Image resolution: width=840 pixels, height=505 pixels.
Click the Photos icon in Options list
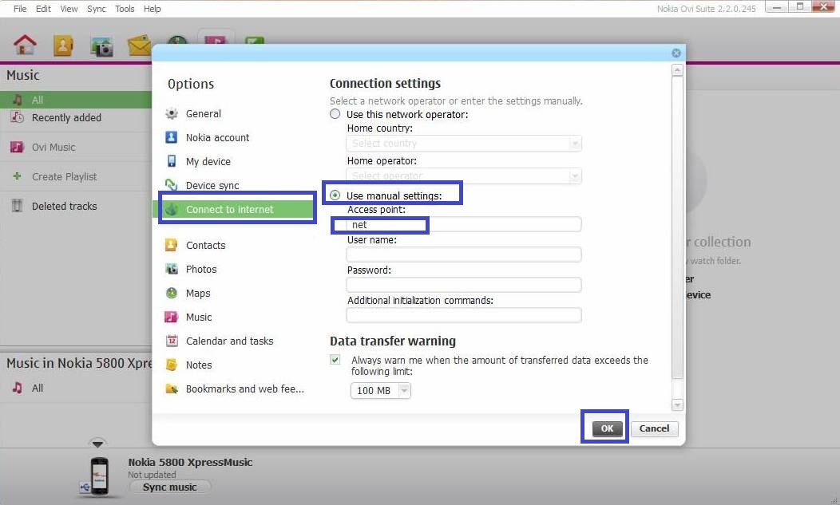pyautogui.click(x=172, y=269)
